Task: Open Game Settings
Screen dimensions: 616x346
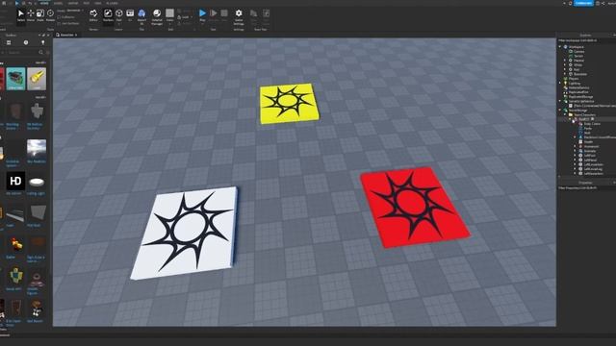Action: coord(239,16)
